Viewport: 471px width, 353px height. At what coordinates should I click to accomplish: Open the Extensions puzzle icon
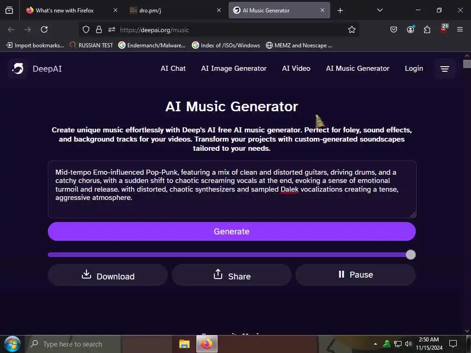427,29
